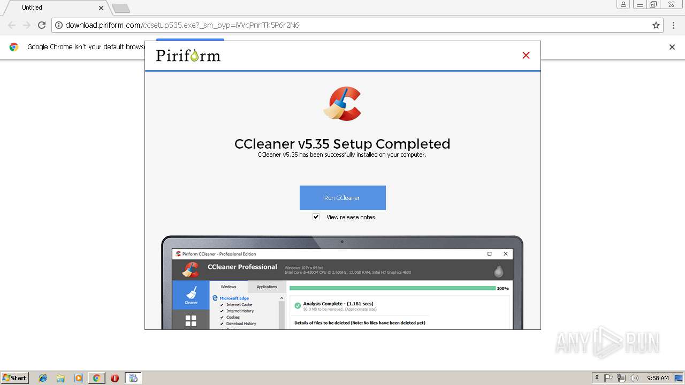Close the Piriform installer with the red X

pos(526,55)
